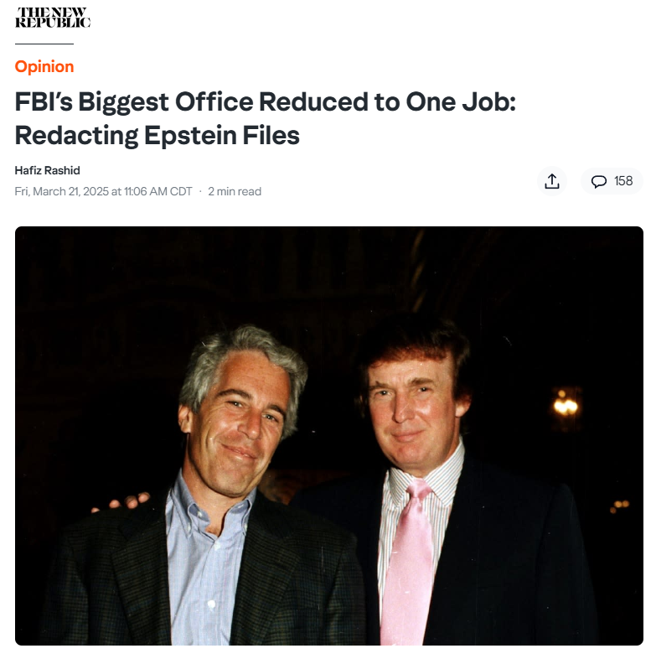This screenshot has height=664, width=656.
Task: Click headline line 'FBI's Biggest Office Reduced'
Action: pos(191,102)
